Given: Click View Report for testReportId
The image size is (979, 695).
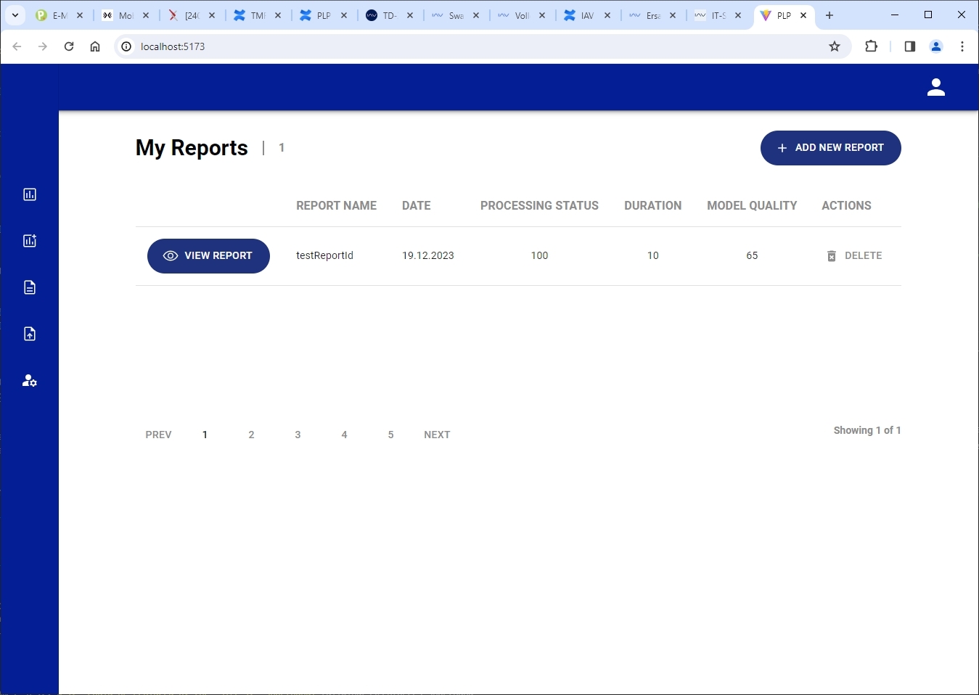Looking at the screenshot, I should tap(208, 256).
